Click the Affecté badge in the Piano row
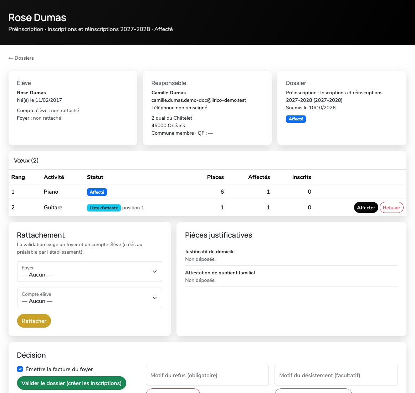This screenshot has width=415, height=393. pos(97,192)
